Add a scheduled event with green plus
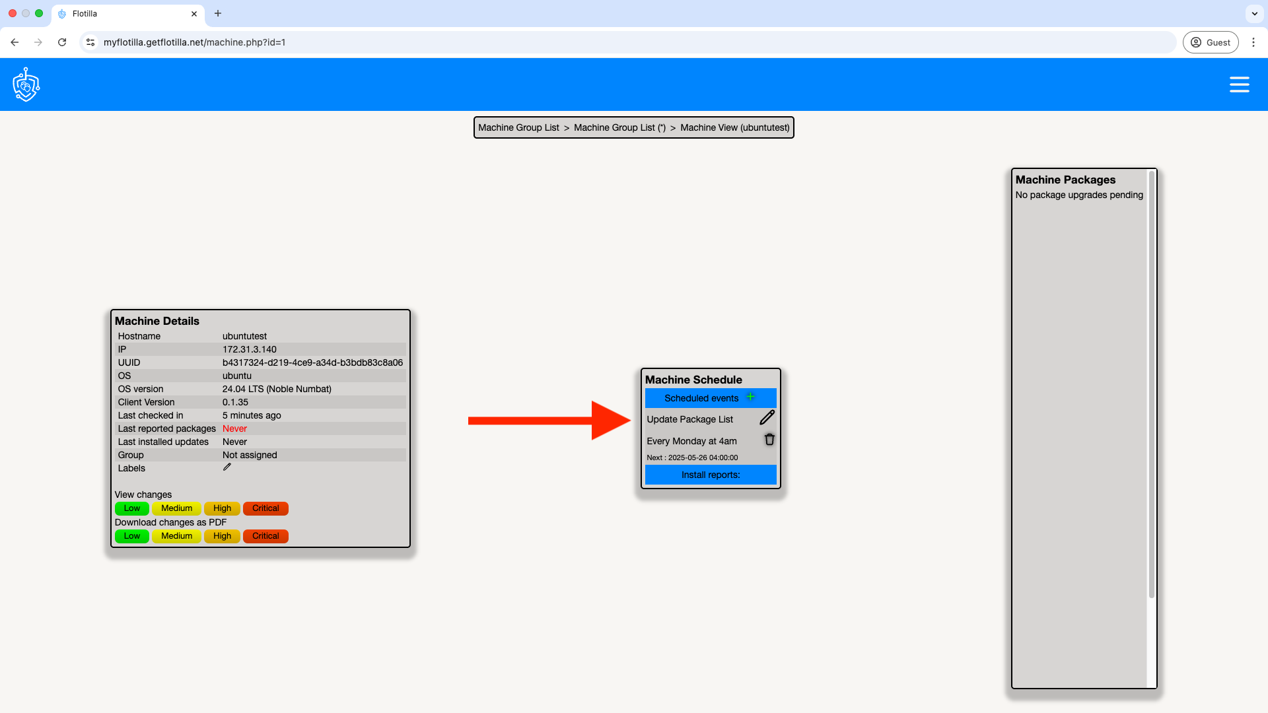The image size is (1268, 713). pyautogui.click(x=750, y=397)
